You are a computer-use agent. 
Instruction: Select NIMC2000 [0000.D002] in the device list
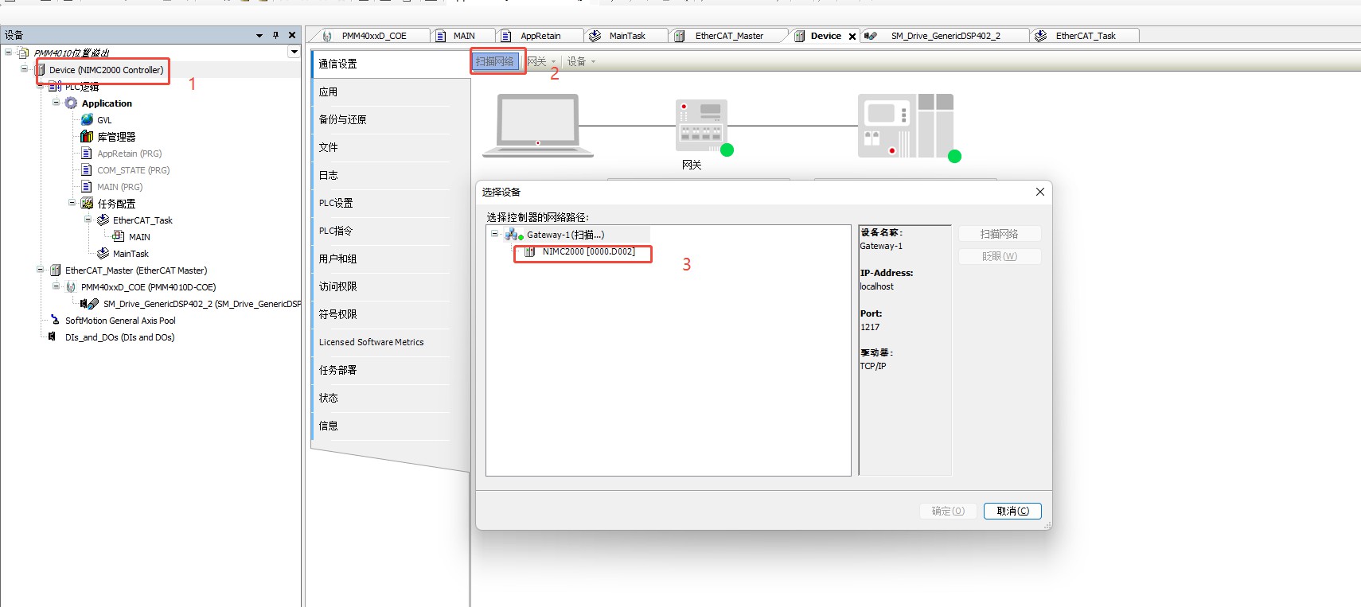[588, 251]
